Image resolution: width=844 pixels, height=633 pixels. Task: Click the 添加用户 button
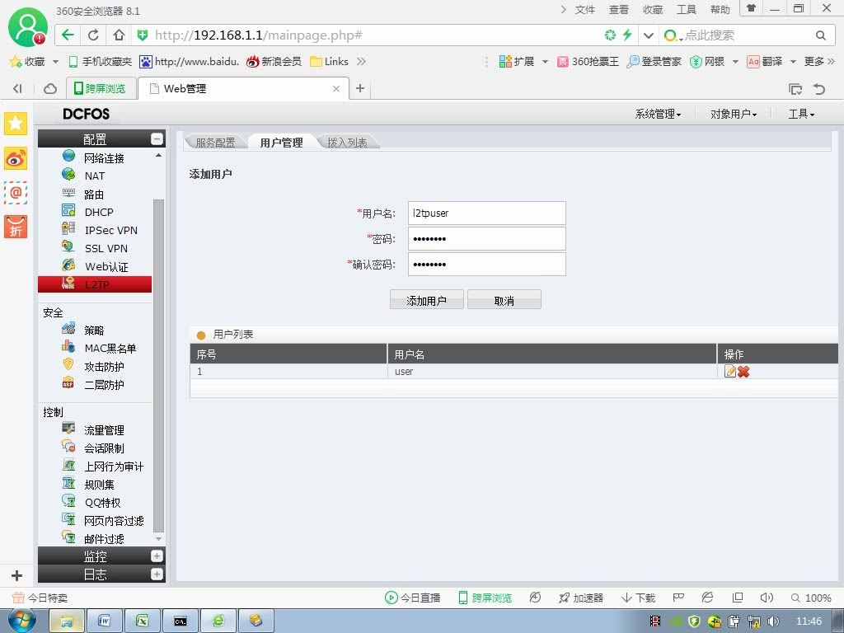point(426,300)
